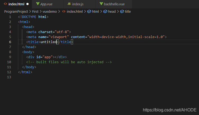Click the opening html tag on line 2
This screenshot has width=199, height=115.
point(24,22)
